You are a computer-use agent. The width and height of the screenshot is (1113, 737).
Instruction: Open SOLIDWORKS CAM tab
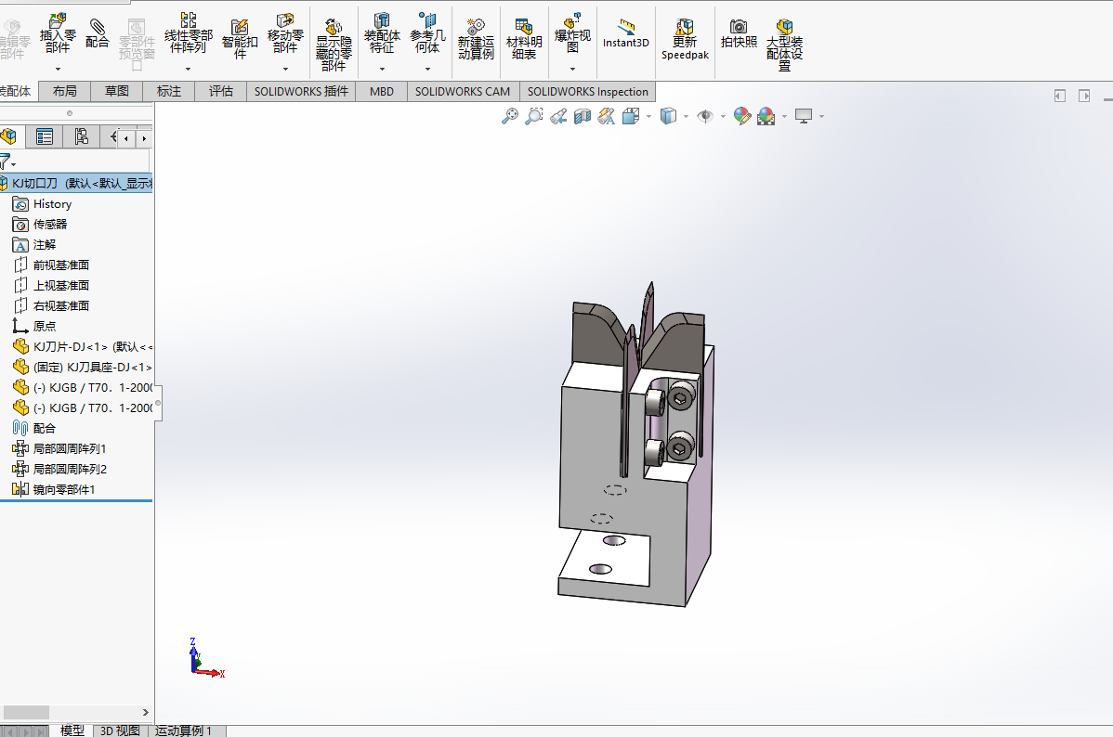463,91
